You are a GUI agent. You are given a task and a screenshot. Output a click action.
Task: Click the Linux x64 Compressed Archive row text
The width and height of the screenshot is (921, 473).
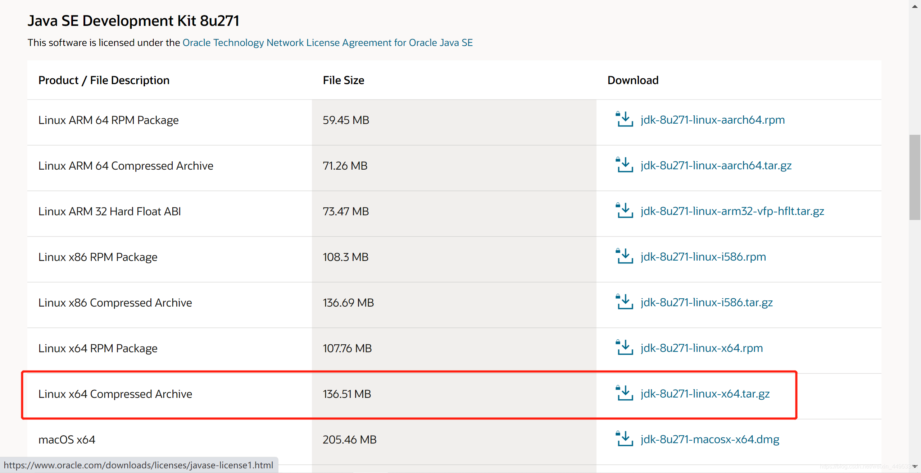[115, 394]
